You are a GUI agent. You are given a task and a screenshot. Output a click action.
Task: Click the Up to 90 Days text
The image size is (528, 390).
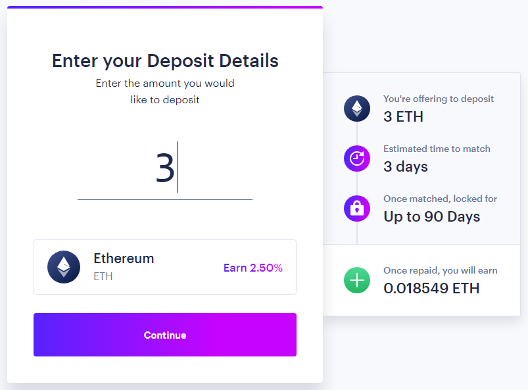tap(432, 216)
